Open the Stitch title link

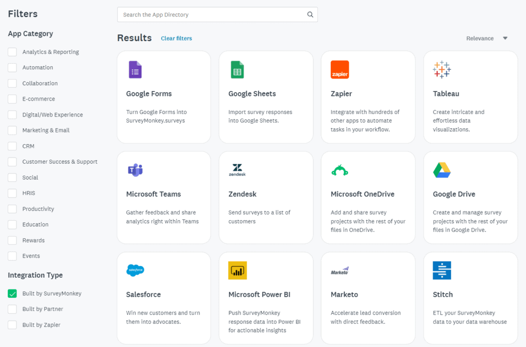442,294
